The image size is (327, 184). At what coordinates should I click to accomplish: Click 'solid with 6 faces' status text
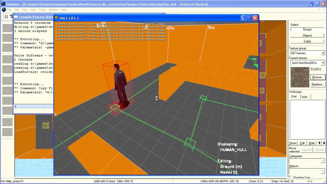(x=105, y=181)
